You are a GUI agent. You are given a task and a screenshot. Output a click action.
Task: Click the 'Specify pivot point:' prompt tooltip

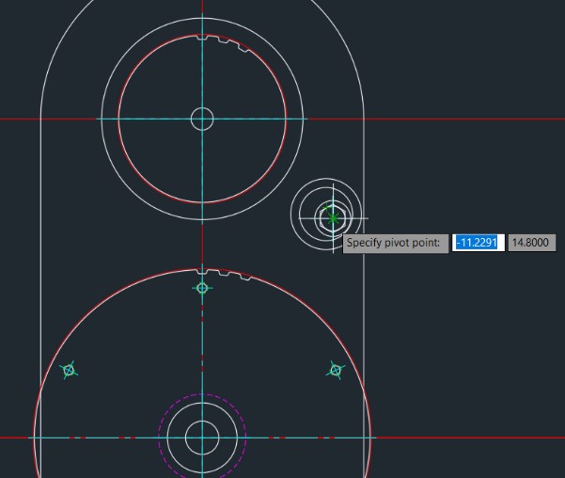395,244
